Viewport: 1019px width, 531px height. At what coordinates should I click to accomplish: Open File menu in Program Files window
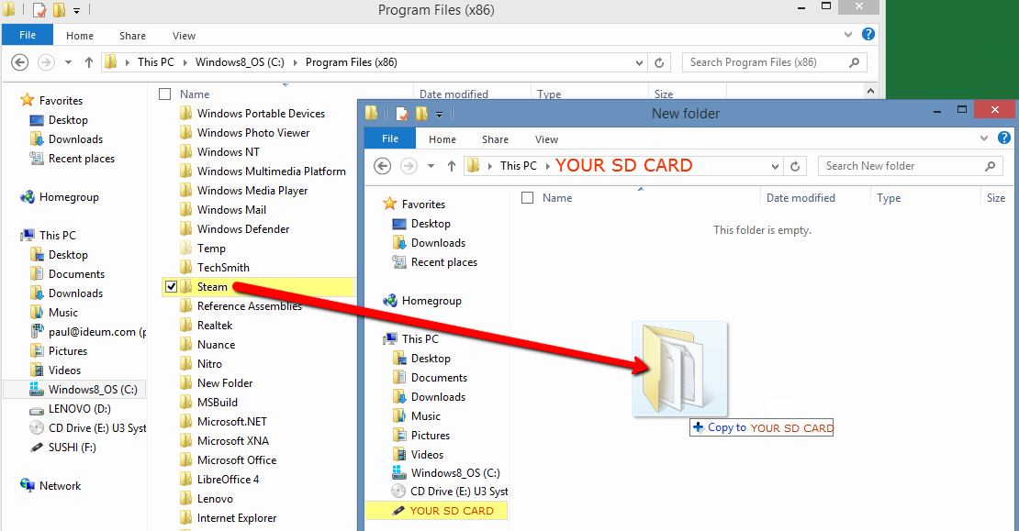(x=28, y=35)
